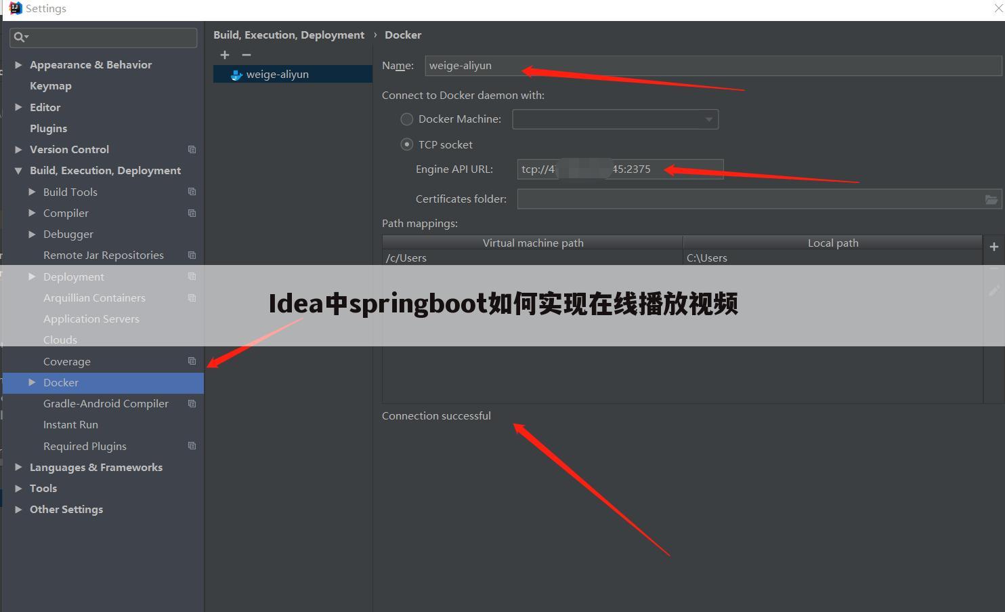This screenshot has width=1005, height=612.
Task: Browse for Certificates folder using folder icon
Action: coord(991,199)
